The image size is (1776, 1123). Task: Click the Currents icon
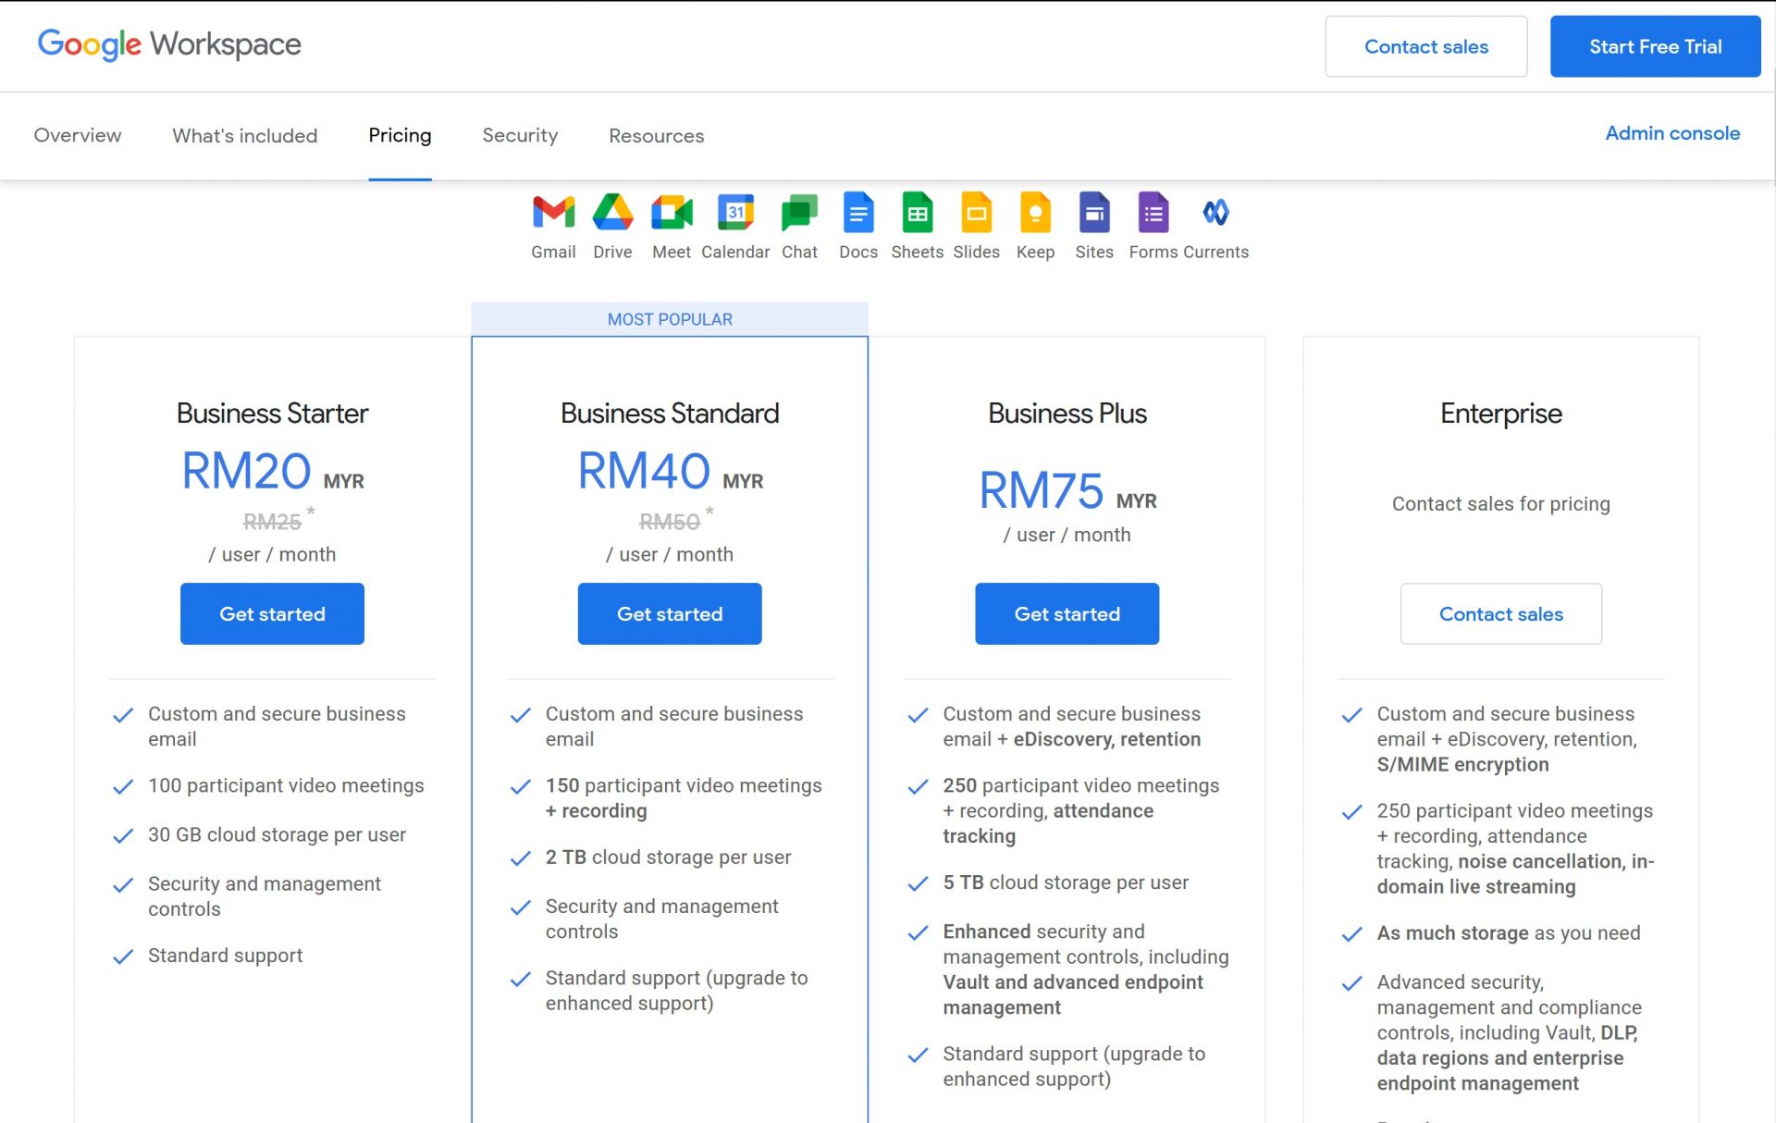coord(1215,213)
